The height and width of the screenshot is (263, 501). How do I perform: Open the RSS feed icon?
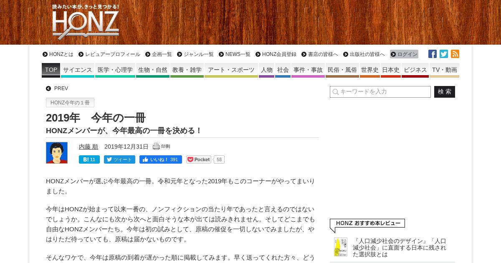click(x=455, y=54)
